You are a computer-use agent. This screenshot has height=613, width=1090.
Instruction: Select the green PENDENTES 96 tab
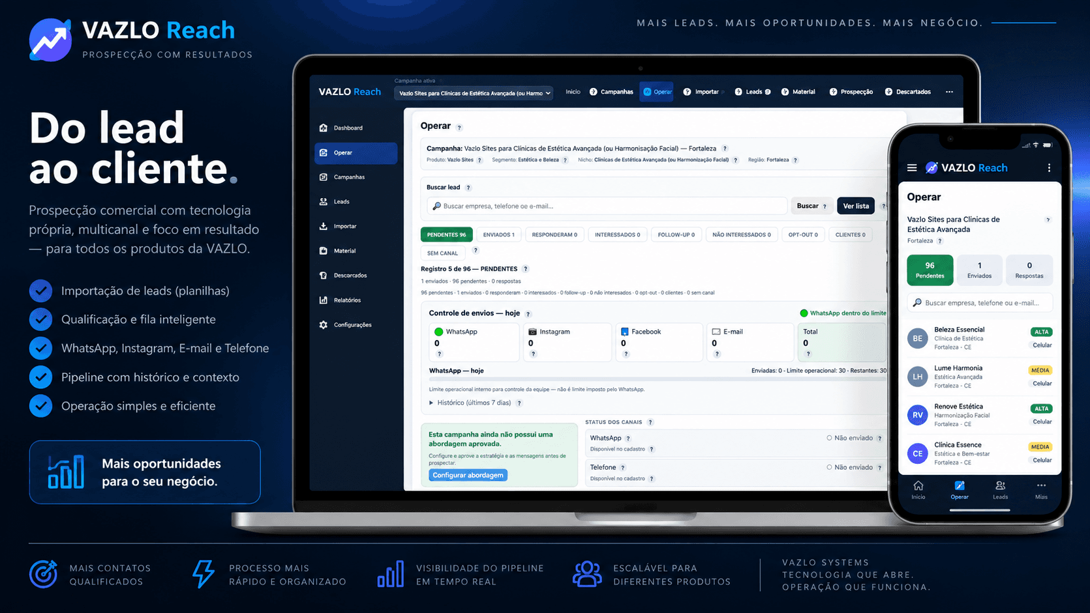(447, 235)
